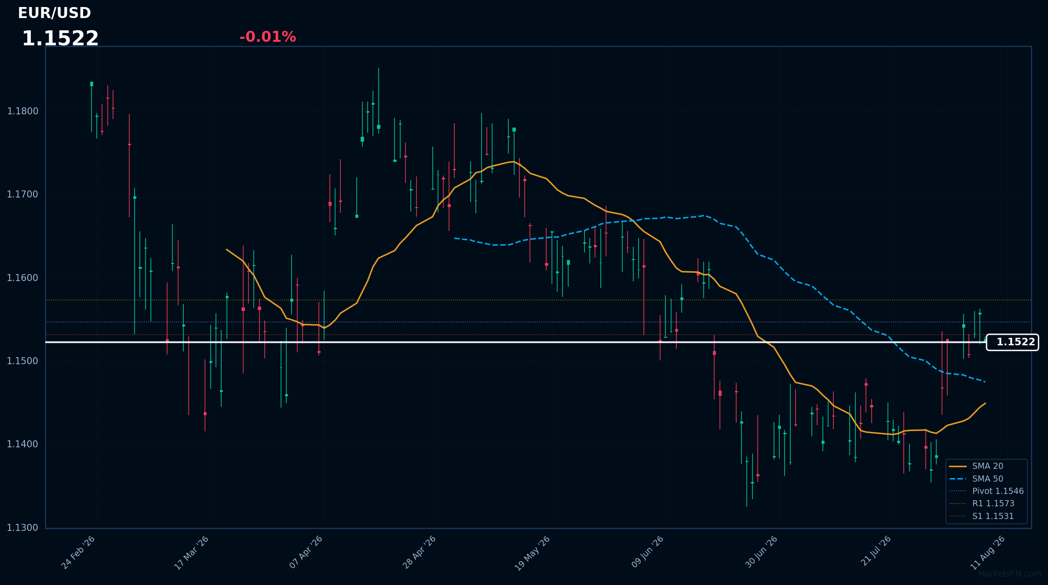Viewport: 1048px width, 585px height.
Task: Select the Pivot 1.1546 legend entry
Action: point(986,491)
